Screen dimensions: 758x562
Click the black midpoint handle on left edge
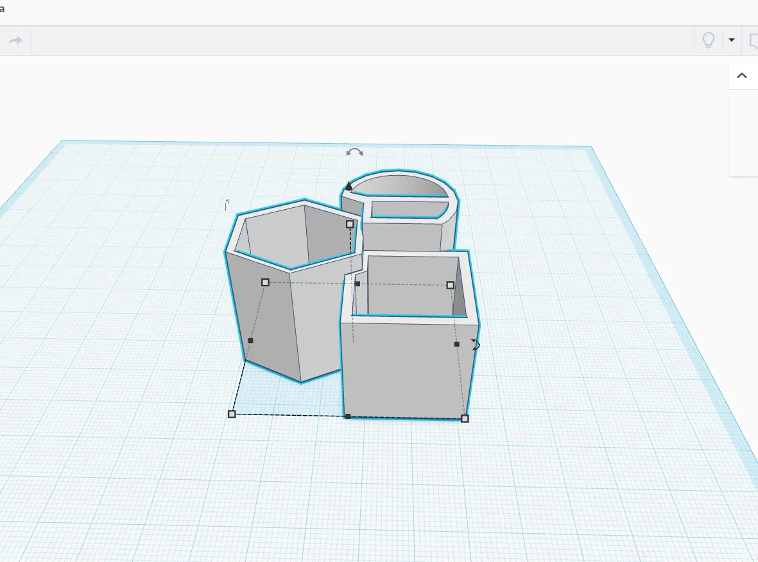coord(250,341)
